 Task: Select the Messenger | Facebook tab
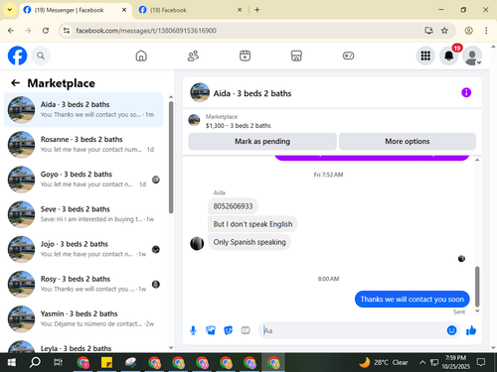(75, 10)
